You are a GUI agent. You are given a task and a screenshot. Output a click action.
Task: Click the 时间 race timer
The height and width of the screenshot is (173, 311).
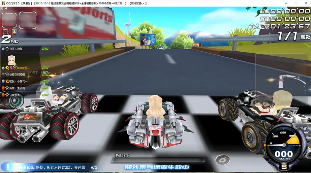click(x=285, y=11)
